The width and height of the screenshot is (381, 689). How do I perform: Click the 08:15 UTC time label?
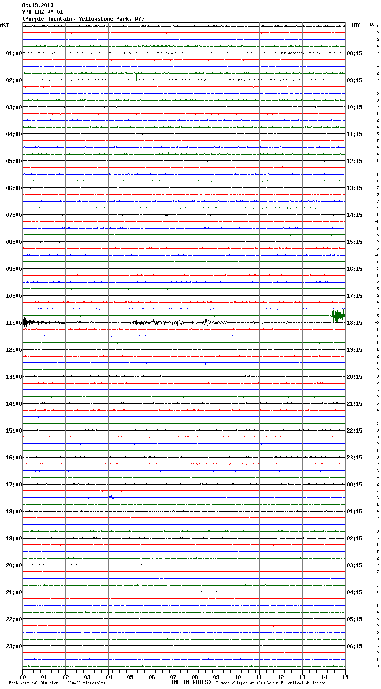tap(355, 53)
